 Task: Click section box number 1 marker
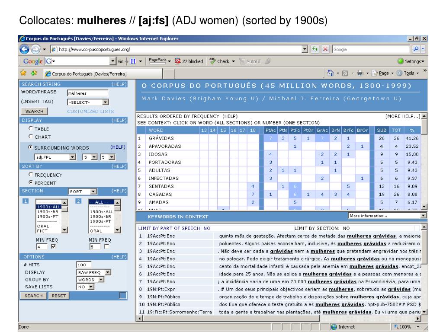26,201
